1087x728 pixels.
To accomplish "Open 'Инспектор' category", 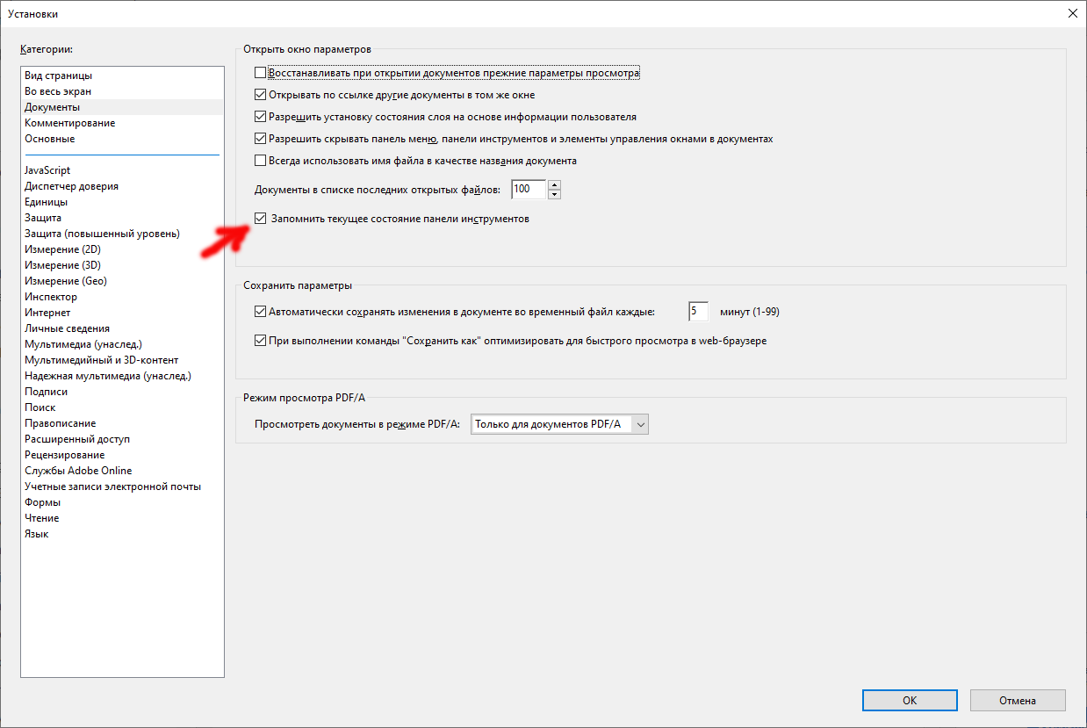I will point(122,297).
